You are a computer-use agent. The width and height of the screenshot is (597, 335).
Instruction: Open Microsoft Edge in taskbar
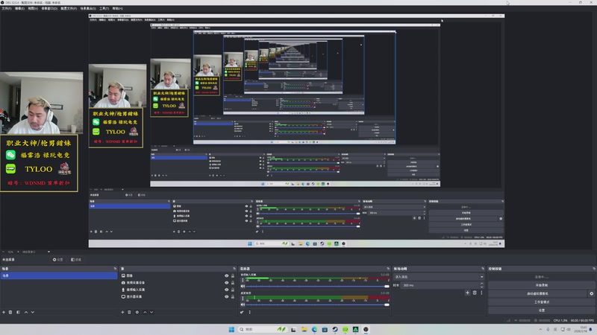[x=314, y=329]
